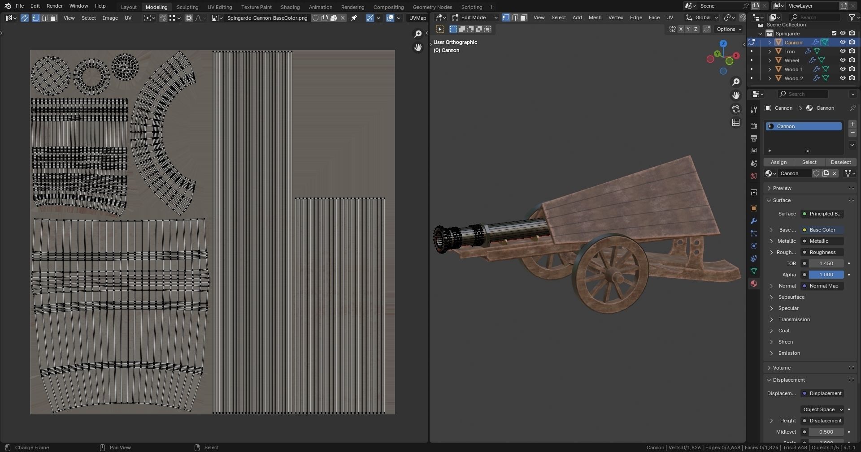861x452 pixels.
Task: Unlink Spingarde_Cannon_BaseColor.png image with X
Action: point(343,18)
